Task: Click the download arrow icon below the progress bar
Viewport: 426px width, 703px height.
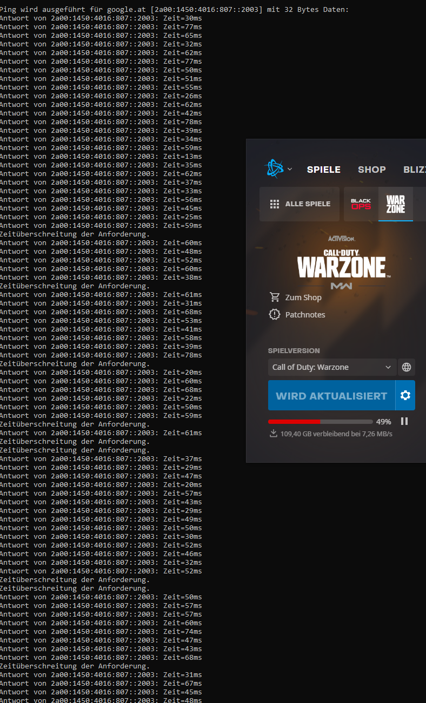Action: tap(274, 434)
